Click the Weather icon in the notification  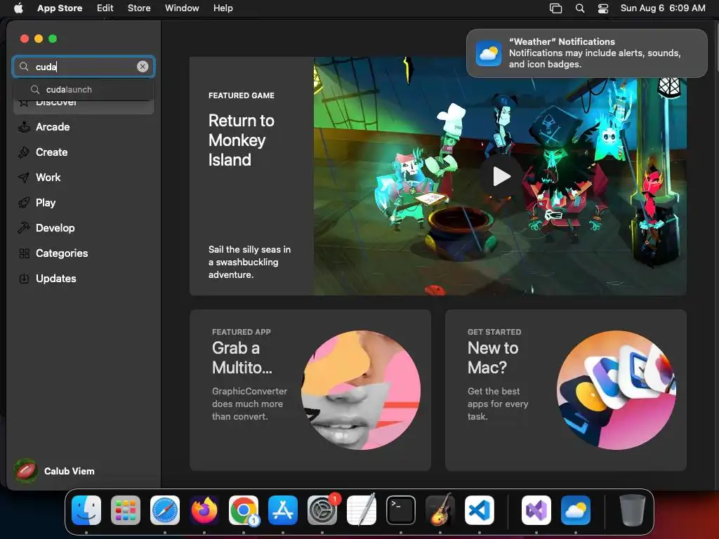489,53
